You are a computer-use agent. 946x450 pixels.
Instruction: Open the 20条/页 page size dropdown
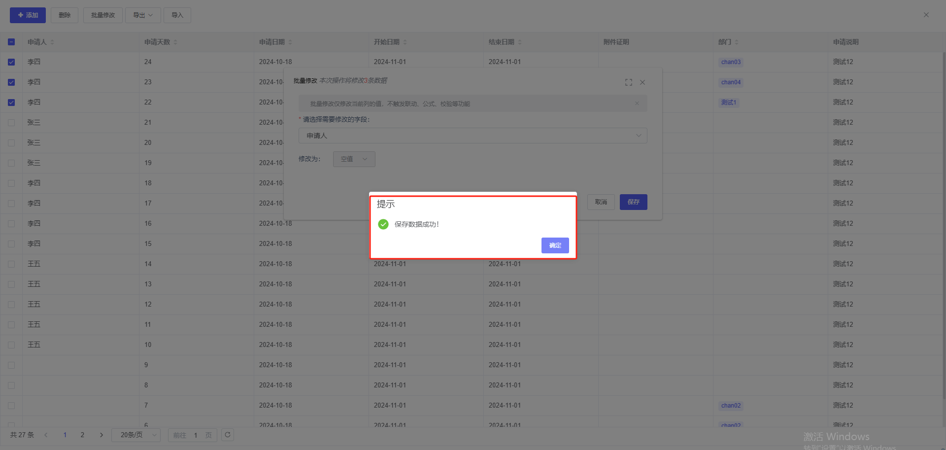[136, 435]
